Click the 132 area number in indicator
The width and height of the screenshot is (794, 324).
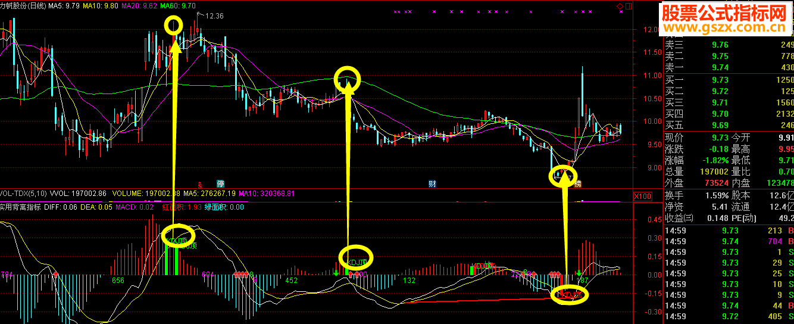pyautogui.click(x=409, y=281)
